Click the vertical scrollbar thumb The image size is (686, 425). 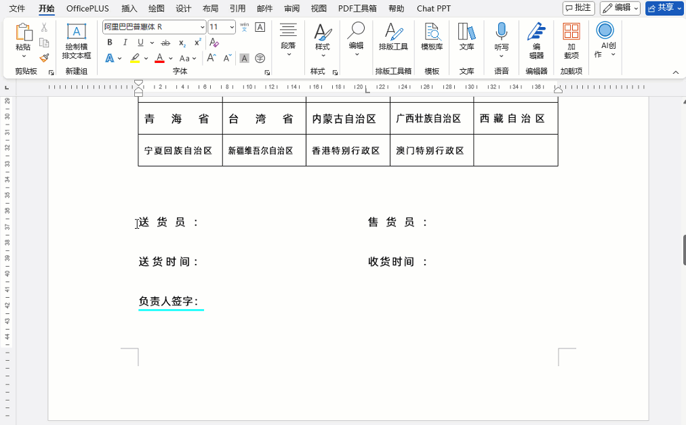684,250
